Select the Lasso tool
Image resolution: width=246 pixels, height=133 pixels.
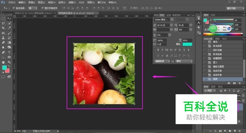coord(3,23)
